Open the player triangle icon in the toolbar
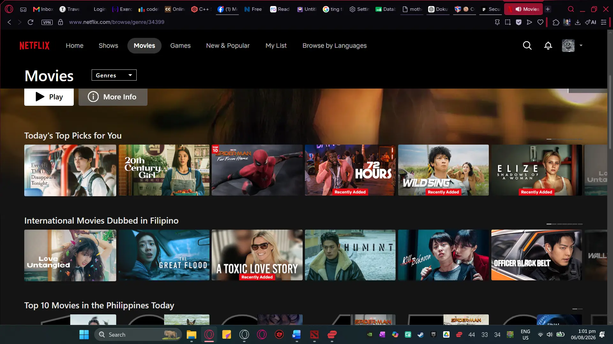 tap(529, 22)
